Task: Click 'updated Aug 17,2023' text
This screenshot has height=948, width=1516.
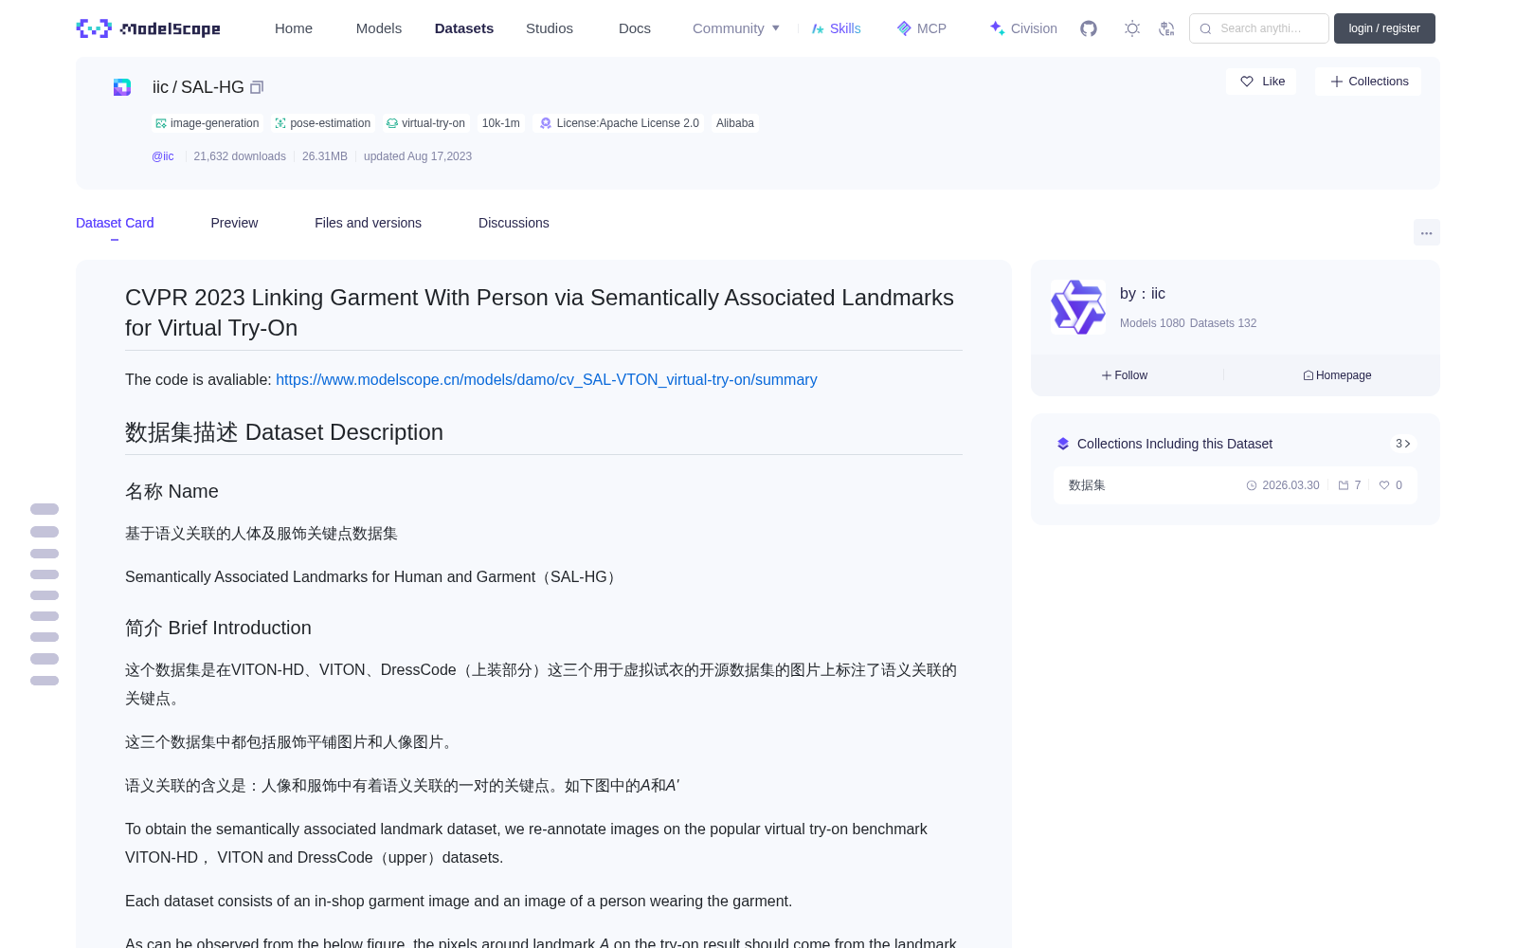Action: pos(418,156)
